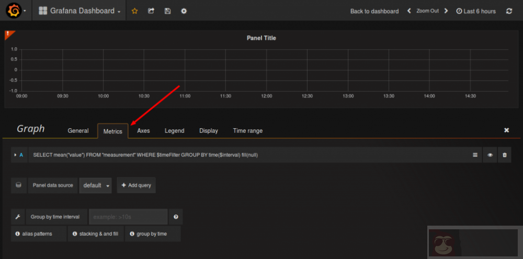Image resolution: width=523 pixels, height=259 pixels.
Task: Show stacking & and fill help info
Action: click(x=96, y=234)
